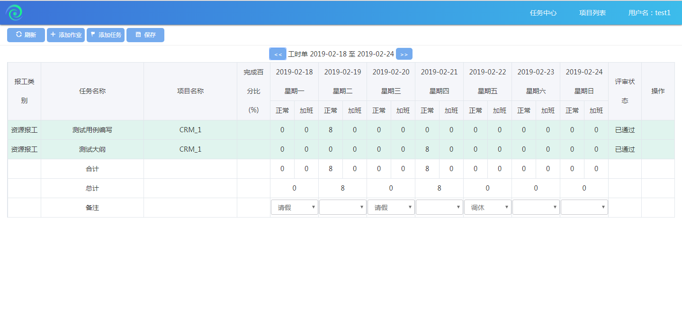Open the 任务中心 menu item
The width and height of the screenshot is (682, 319).
pos(543,13)
